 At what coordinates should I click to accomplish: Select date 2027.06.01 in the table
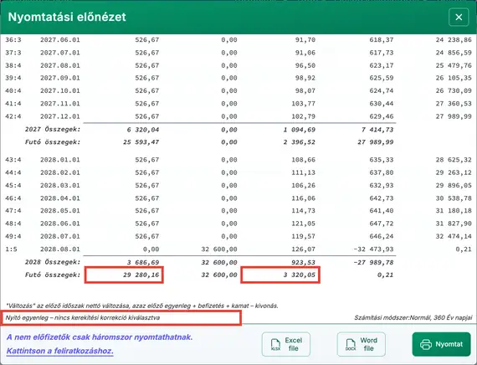click(60, 40)
